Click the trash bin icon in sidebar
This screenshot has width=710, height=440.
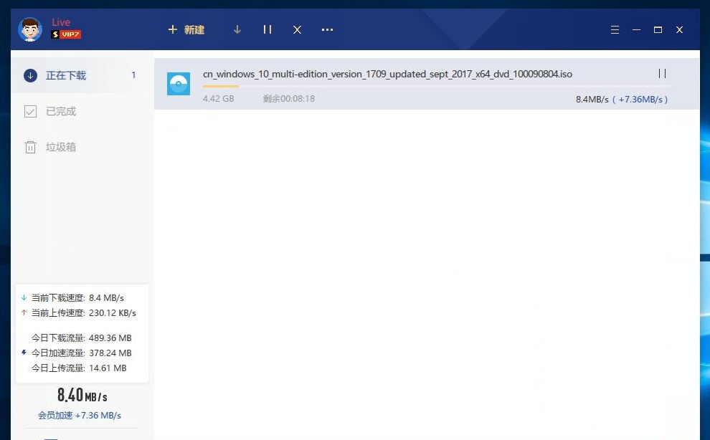pyautogui.click(x=30, y=147)
